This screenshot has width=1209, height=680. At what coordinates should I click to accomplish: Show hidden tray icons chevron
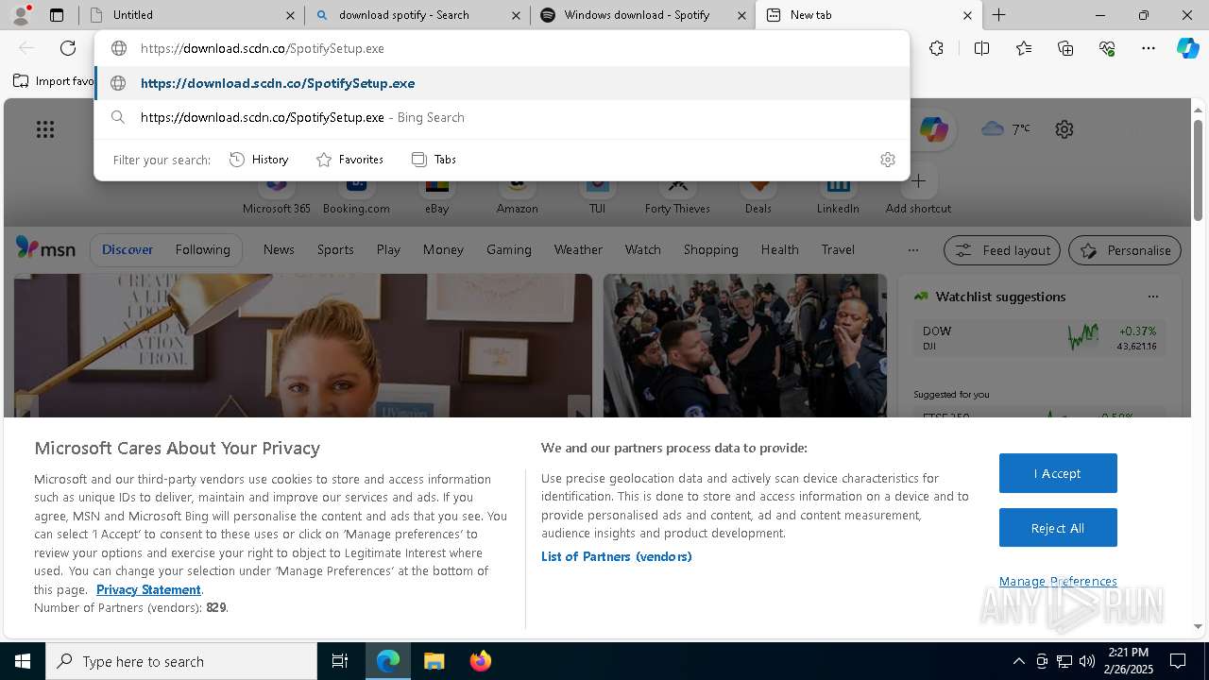point(1018,661)
